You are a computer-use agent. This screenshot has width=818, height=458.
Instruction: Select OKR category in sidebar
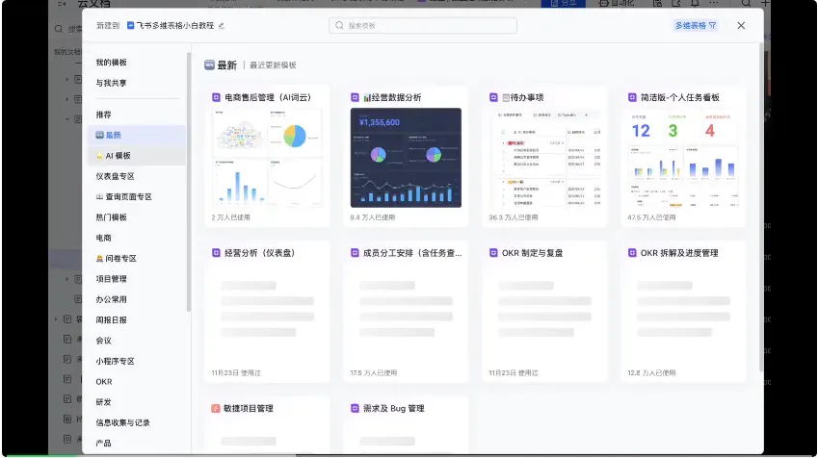pos(104,381)
